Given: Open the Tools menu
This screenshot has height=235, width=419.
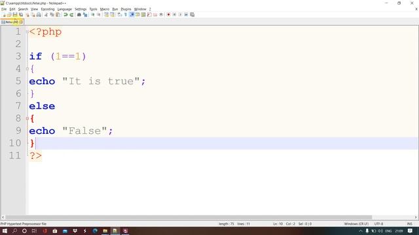Looking at the screenshot, I should pyautogui.click(x=93, y=9).
